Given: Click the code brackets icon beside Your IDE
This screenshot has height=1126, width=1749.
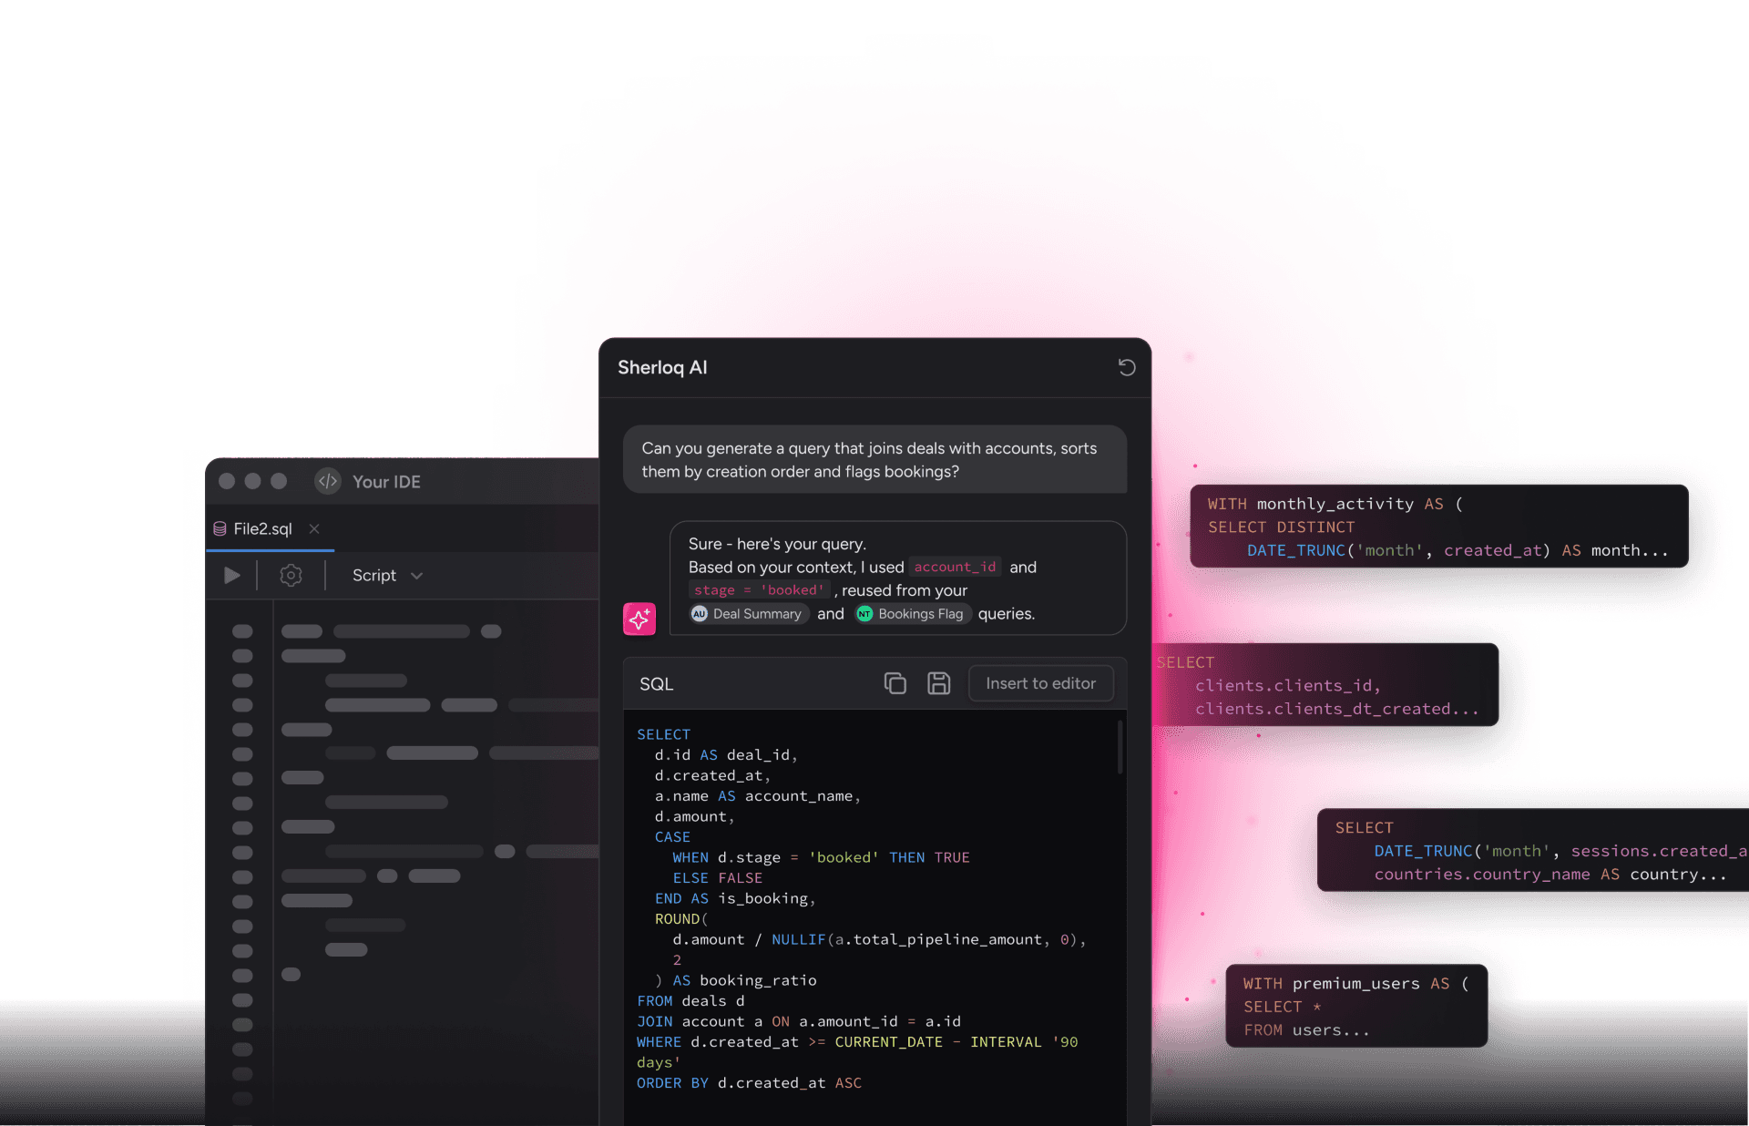Looking at the screenshot, I should [x=328, y=481].
